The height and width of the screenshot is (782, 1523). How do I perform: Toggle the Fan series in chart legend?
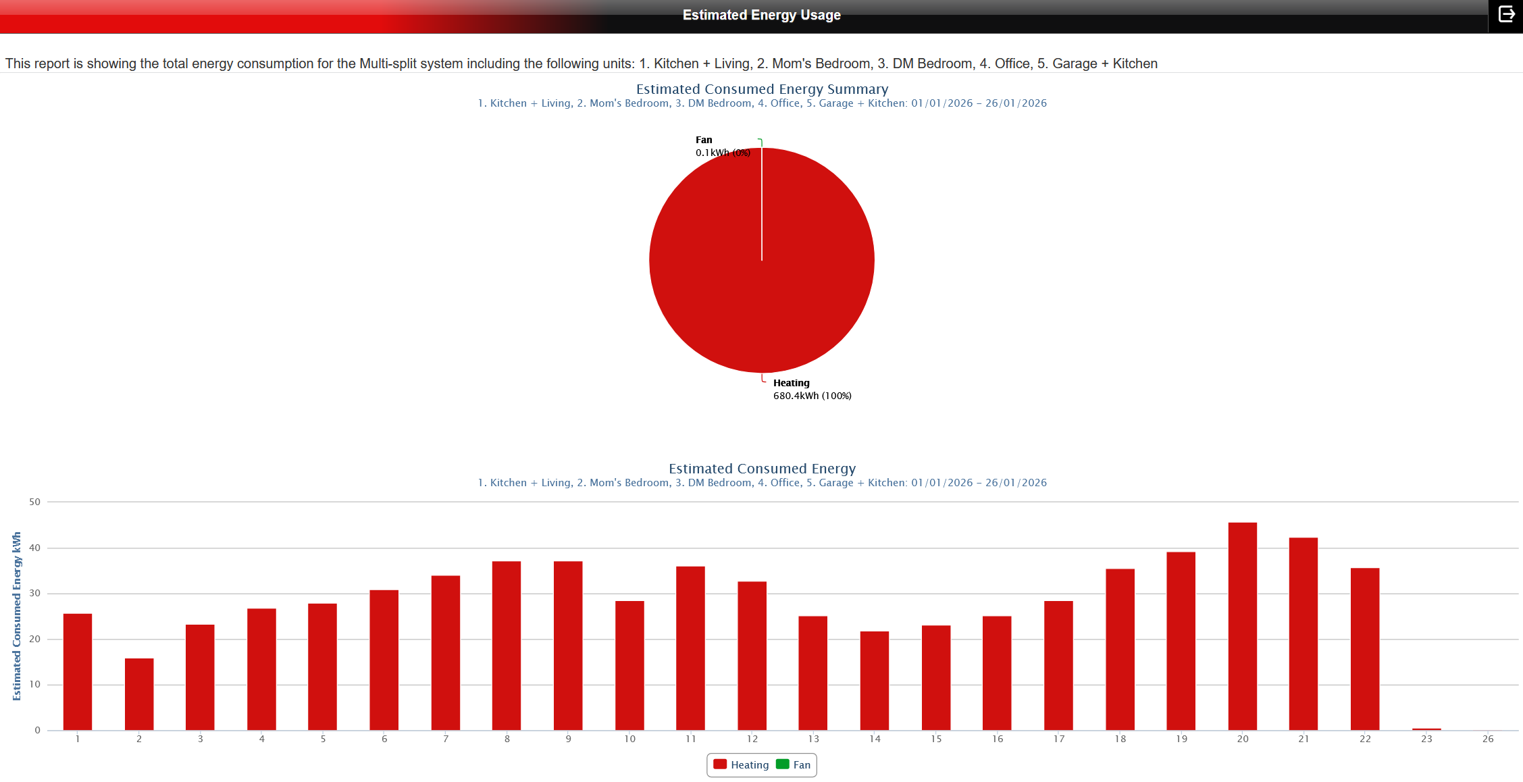click(802, 765)
